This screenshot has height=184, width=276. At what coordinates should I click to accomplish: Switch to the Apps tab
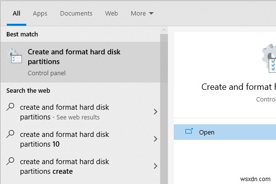tap(40, 14)
